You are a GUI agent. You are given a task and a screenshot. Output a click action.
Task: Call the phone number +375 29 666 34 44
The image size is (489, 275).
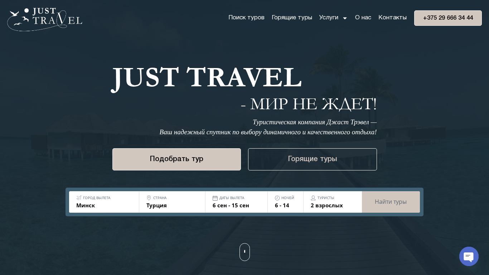[448, 18]
